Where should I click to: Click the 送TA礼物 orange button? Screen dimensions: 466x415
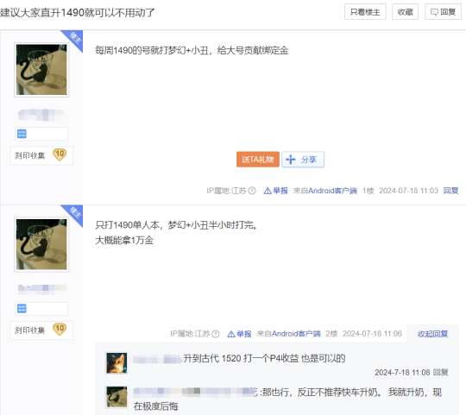tap(258, 160)
